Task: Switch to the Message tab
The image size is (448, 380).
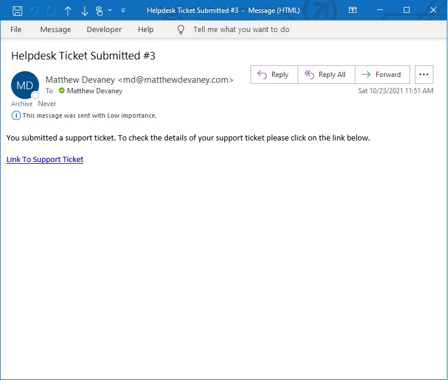Action: click(55, 30)
